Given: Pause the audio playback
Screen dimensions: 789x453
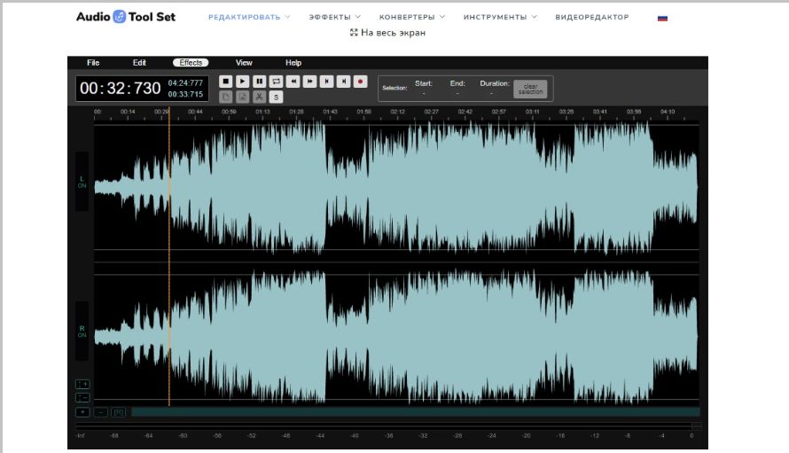Looking at the screenshot, I should pos(260,81).
